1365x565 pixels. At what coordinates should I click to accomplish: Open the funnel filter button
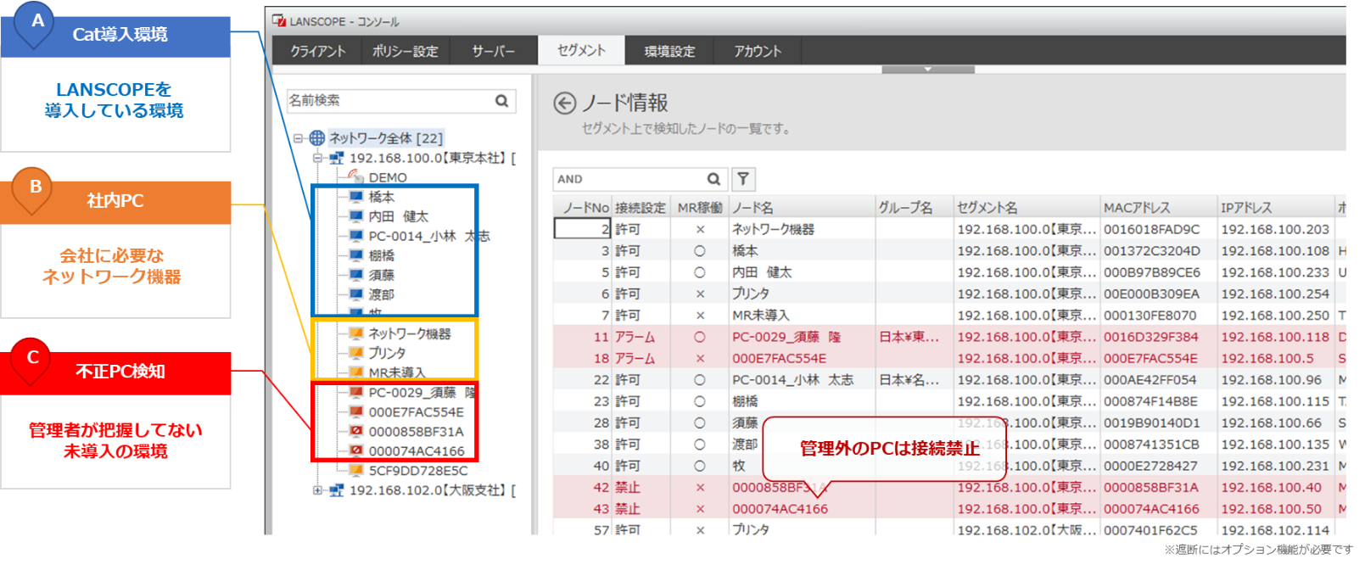pos(743,179)
